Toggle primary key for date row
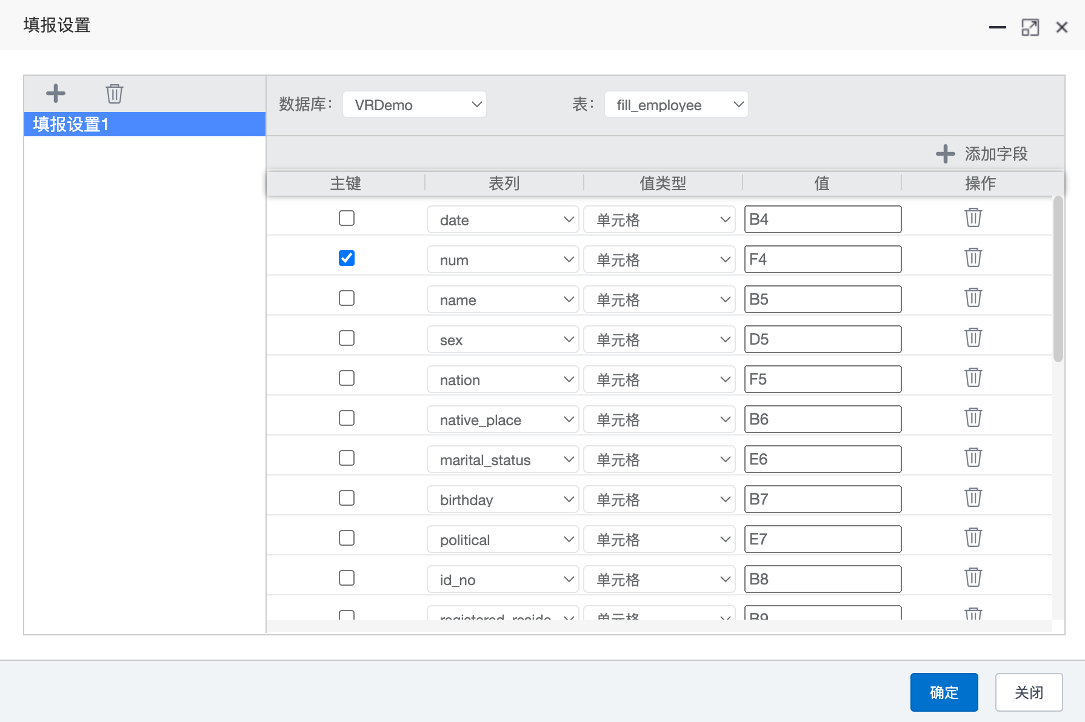1085x722 pixels. (347, 218)
